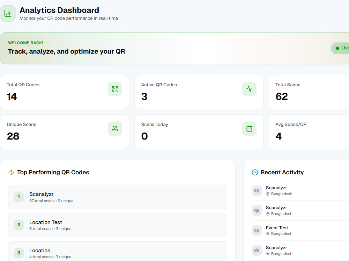Viewport: 349px width, 261px height.
Task: Click the Live status badge
Action: click(x=340, y=48)
